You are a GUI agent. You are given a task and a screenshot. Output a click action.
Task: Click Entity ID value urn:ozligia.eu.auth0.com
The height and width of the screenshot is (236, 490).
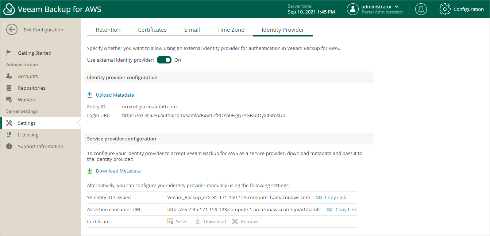(x=149, y=107)
